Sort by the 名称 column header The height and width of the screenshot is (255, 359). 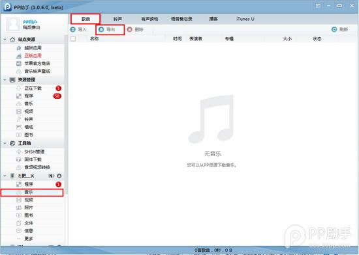(x=95, y=39)
